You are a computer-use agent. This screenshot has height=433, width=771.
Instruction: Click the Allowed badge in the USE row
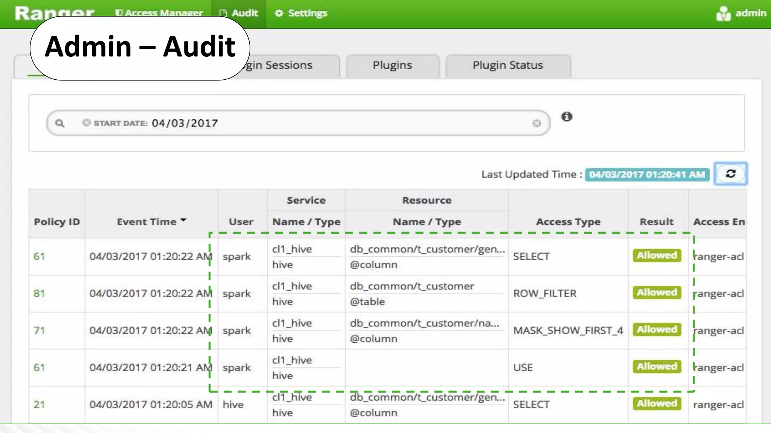point(657,366)
